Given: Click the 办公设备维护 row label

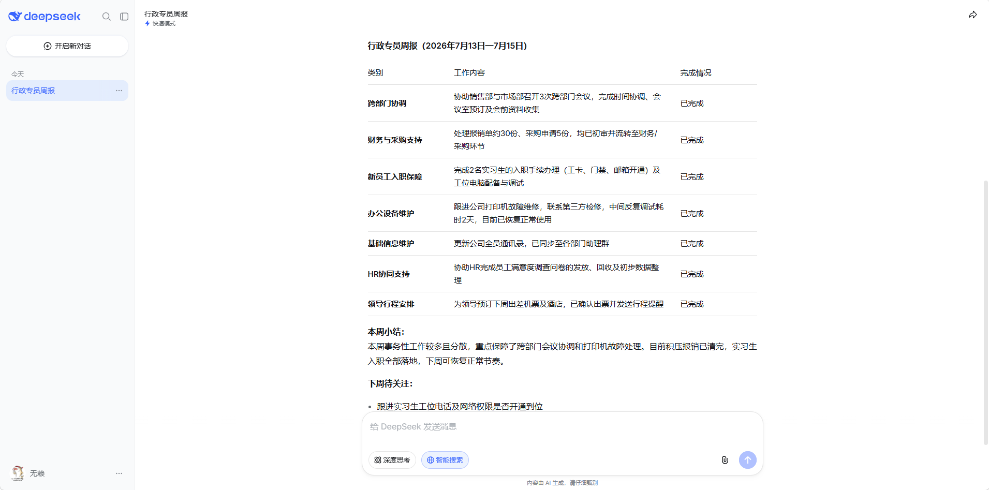Looking at the screenshot, I should pos(391,214).
